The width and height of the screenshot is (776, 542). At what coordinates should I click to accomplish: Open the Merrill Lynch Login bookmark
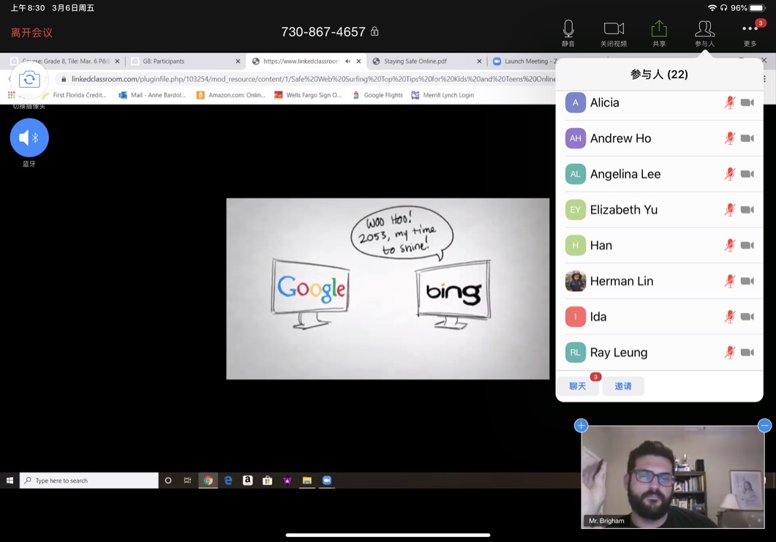(442, 95)
